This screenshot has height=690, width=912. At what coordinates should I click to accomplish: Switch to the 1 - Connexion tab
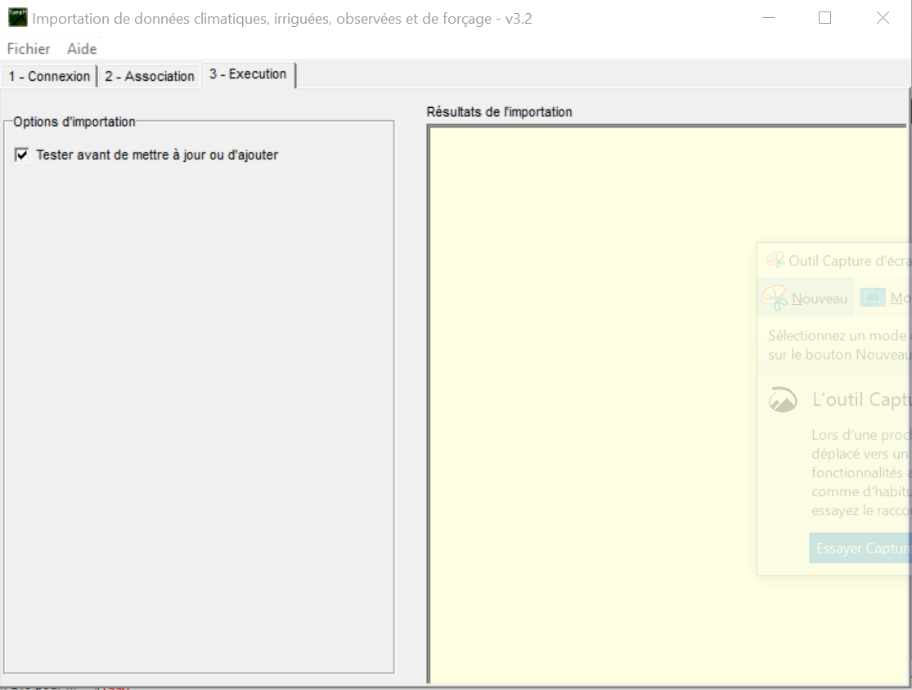click(x=49, y=76)
